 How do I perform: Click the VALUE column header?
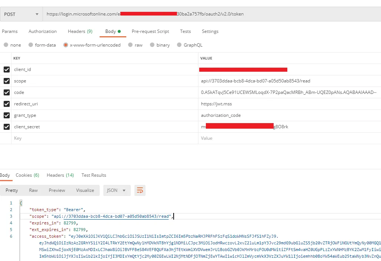pyautogui.click(x=206, y=58)
